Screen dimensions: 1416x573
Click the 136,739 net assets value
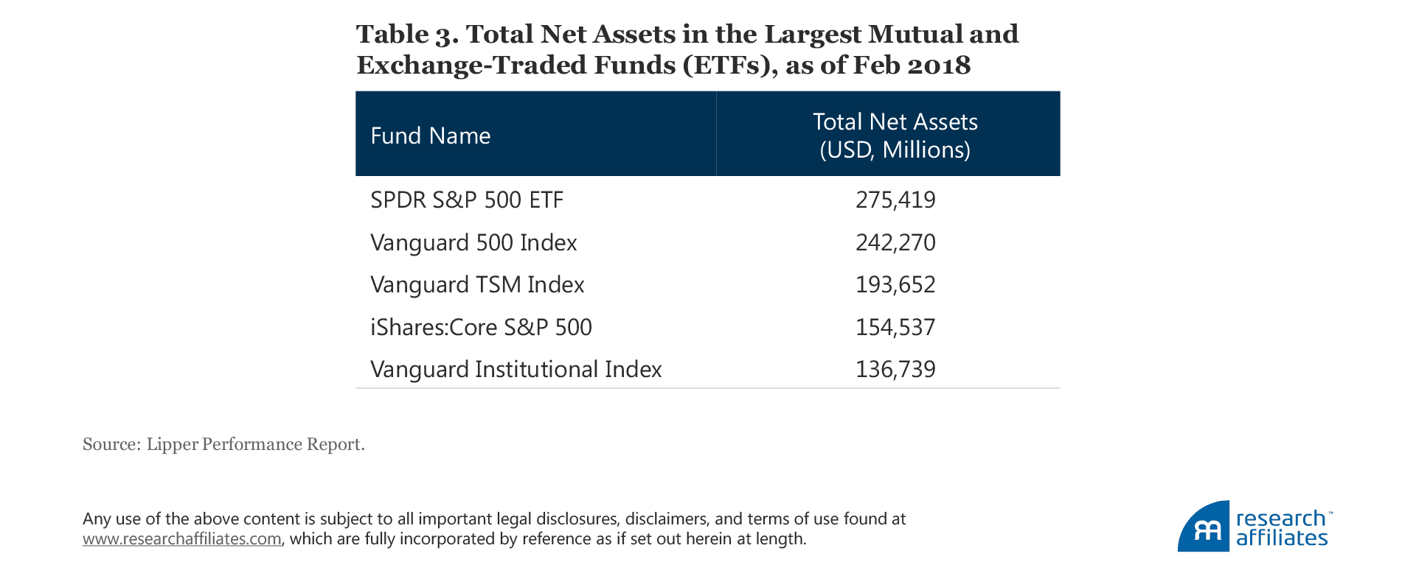point(895,369)
